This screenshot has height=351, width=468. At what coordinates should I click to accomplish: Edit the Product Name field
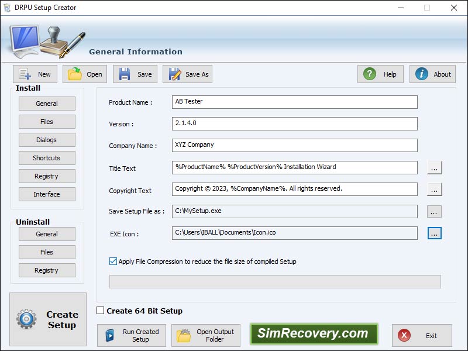coord(294,101)
